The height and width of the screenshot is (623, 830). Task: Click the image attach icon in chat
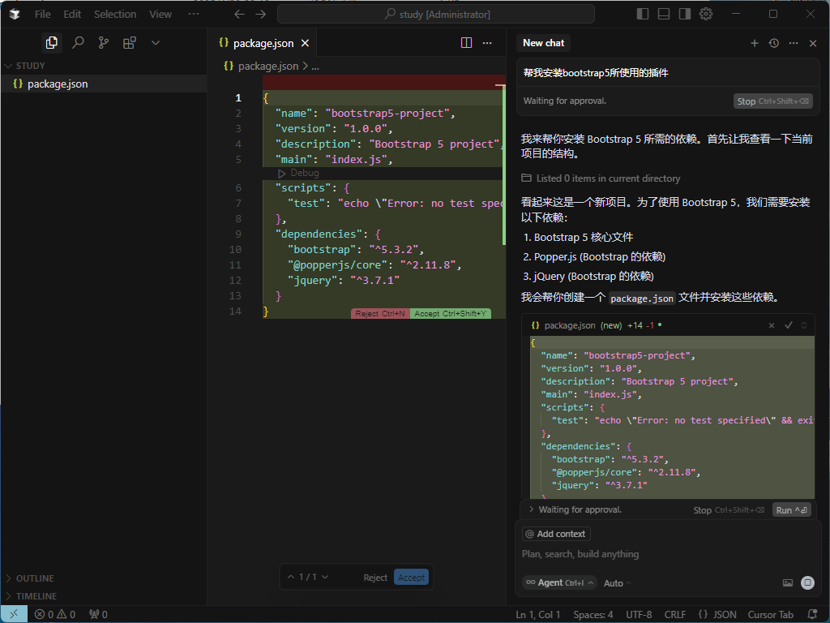[x=787, y=582]
